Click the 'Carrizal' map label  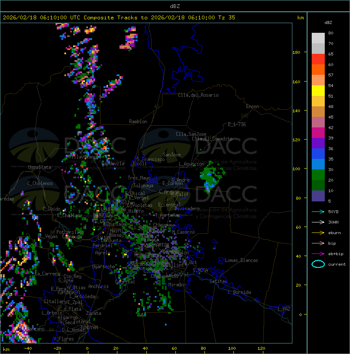pyautogui.click(x=125, y=282)
